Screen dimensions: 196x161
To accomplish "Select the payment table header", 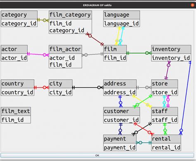I will coord(120,139).
